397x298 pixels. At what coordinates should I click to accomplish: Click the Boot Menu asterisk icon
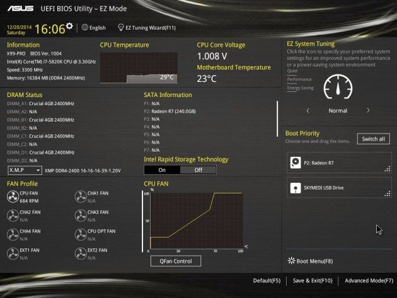click(291, 261)
